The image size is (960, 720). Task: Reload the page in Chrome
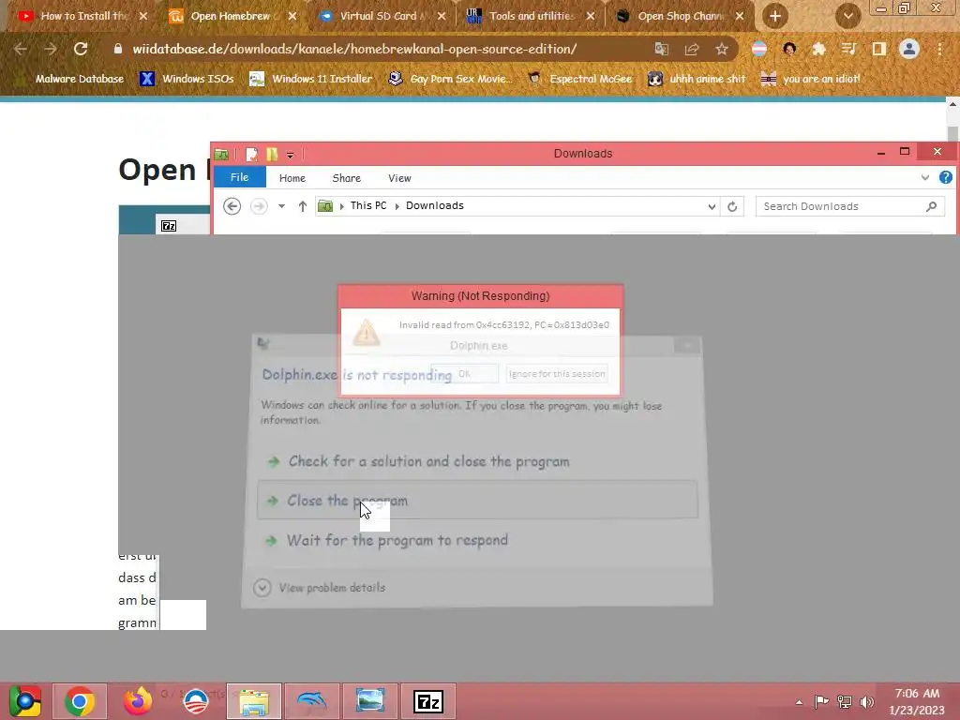click(81, 49)
